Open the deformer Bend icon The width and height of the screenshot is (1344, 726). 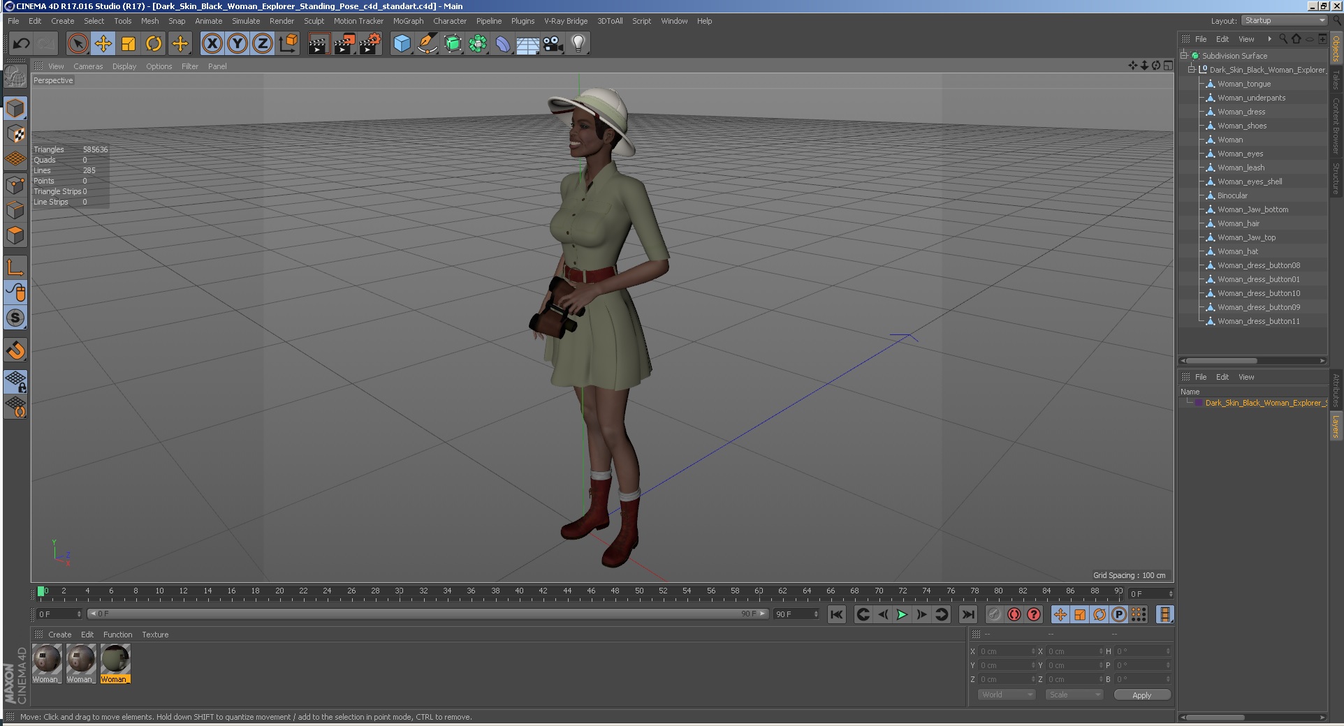click(x=503, y=44)
